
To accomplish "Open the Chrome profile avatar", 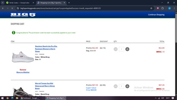I will coord(170,8).
